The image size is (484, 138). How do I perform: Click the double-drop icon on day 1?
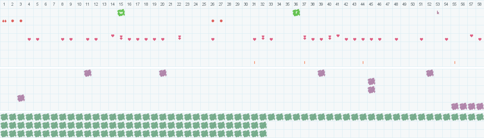pos(4,21)
